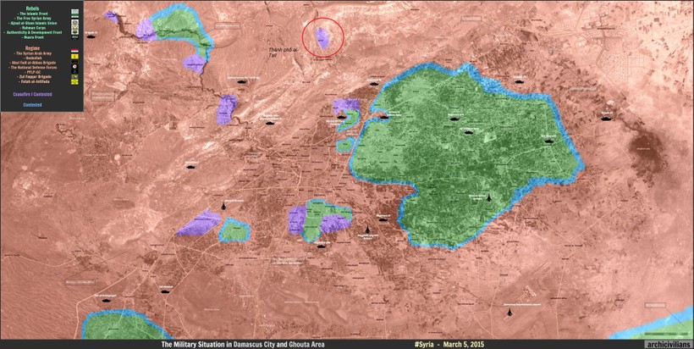Click the Islamic Front flag icon in legend

(x=74, y=12)
